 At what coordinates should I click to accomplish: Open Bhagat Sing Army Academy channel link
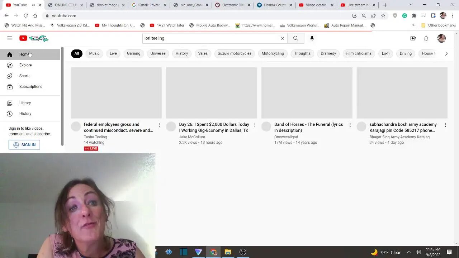tap(400, 137)
